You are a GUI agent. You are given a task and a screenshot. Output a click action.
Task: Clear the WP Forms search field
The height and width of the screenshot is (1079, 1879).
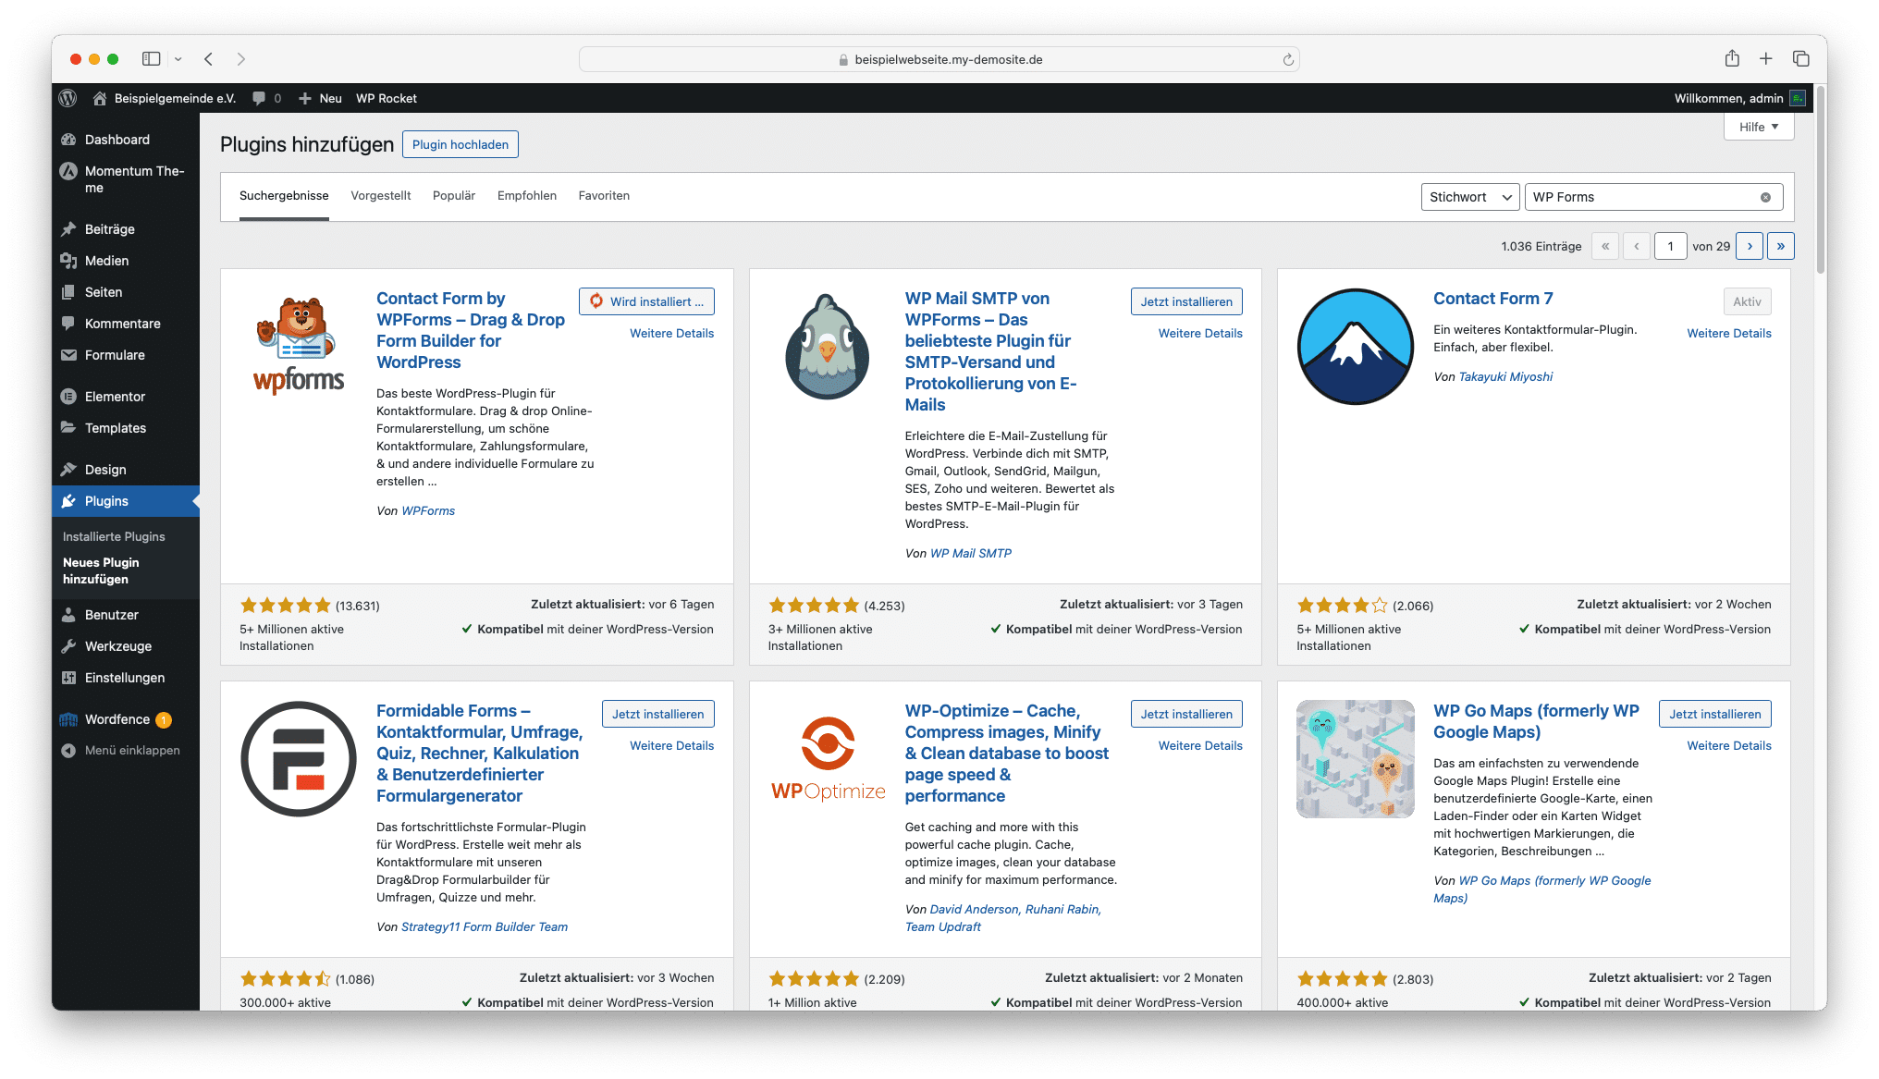pos(1765,197)
